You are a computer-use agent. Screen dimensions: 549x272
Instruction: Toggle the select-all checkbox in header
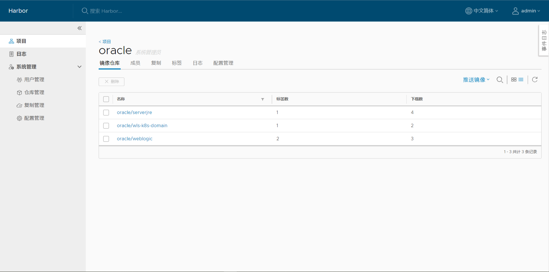106,99
